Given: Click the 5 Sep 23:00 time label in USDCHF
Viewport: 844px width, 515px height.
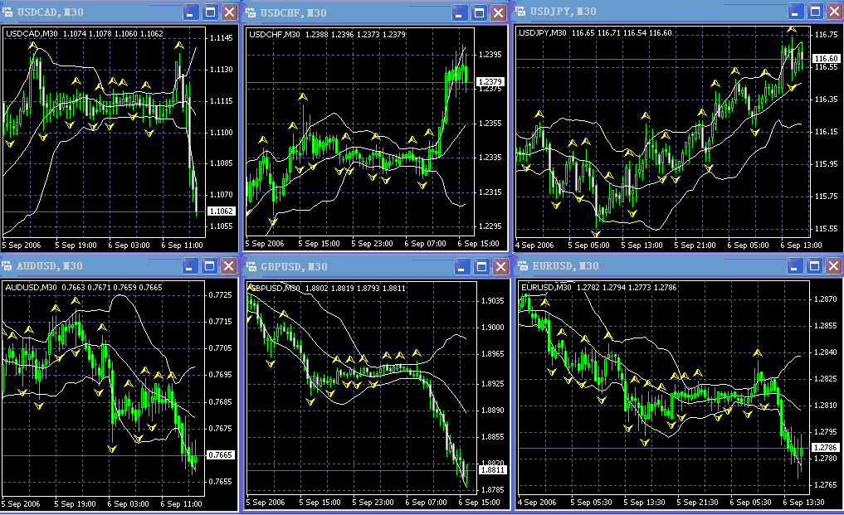Looking at the screenshot, I should click(x=372, y=244).
